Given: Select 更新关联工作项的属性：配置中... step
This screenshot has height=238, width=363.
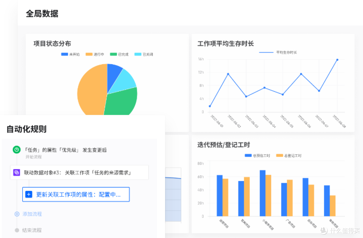Looking at the screenshot, I should pyautogui.click(x=76, y=194).
